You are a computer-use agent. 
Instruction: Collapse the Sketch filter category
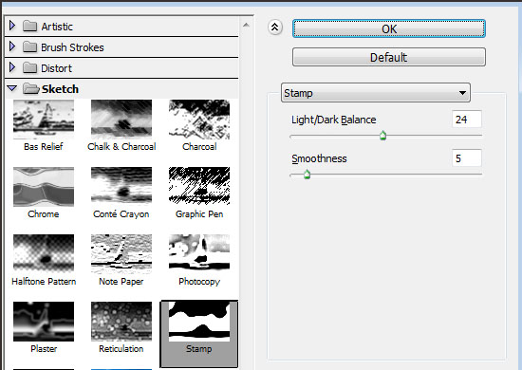pos(12,88)
